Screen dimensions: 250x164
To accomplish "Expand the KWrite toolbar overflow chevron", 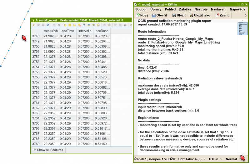I will click(x=246, y=15).
